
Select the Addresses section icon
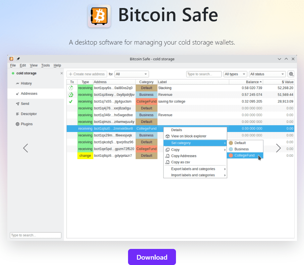click(17, 93)
